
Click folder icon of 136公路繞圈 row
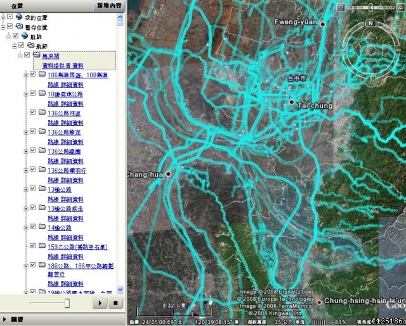(x=42, y=150)
